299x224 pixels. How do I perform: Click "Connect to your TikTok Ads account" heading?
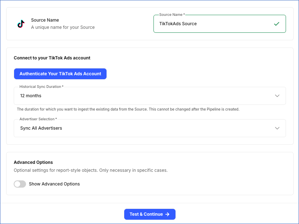pos(52,58)
